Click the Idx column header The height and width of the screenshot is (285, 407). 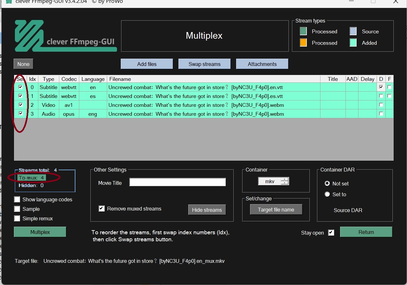tap(32, 79)
